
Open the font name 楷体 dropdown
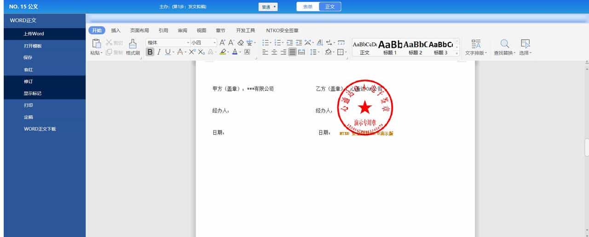coord(188,43)
